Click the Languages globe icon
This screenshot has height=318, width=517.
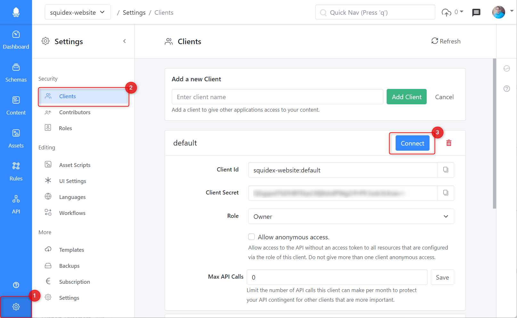(x=48, y=196)
